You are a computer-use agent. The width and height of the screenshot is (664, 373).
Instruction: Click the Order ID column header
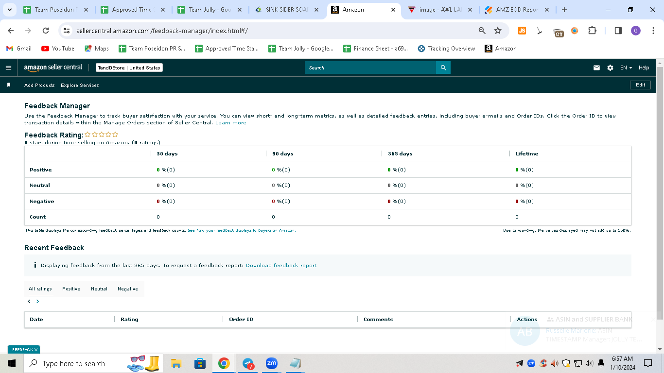coord(241,320)
